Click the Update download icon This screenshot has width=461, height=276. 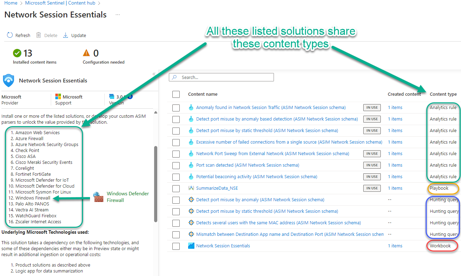pyautogui.click(x=66, y=35)
